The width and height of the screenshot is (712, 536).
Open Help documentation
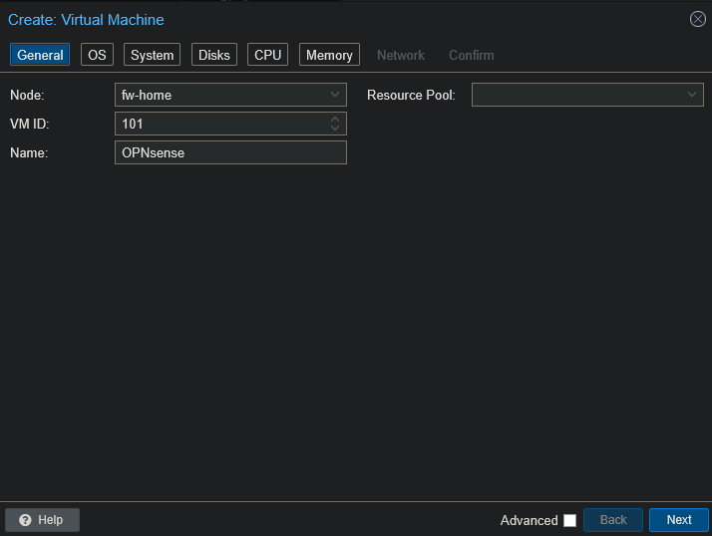(x=42, y=520)
